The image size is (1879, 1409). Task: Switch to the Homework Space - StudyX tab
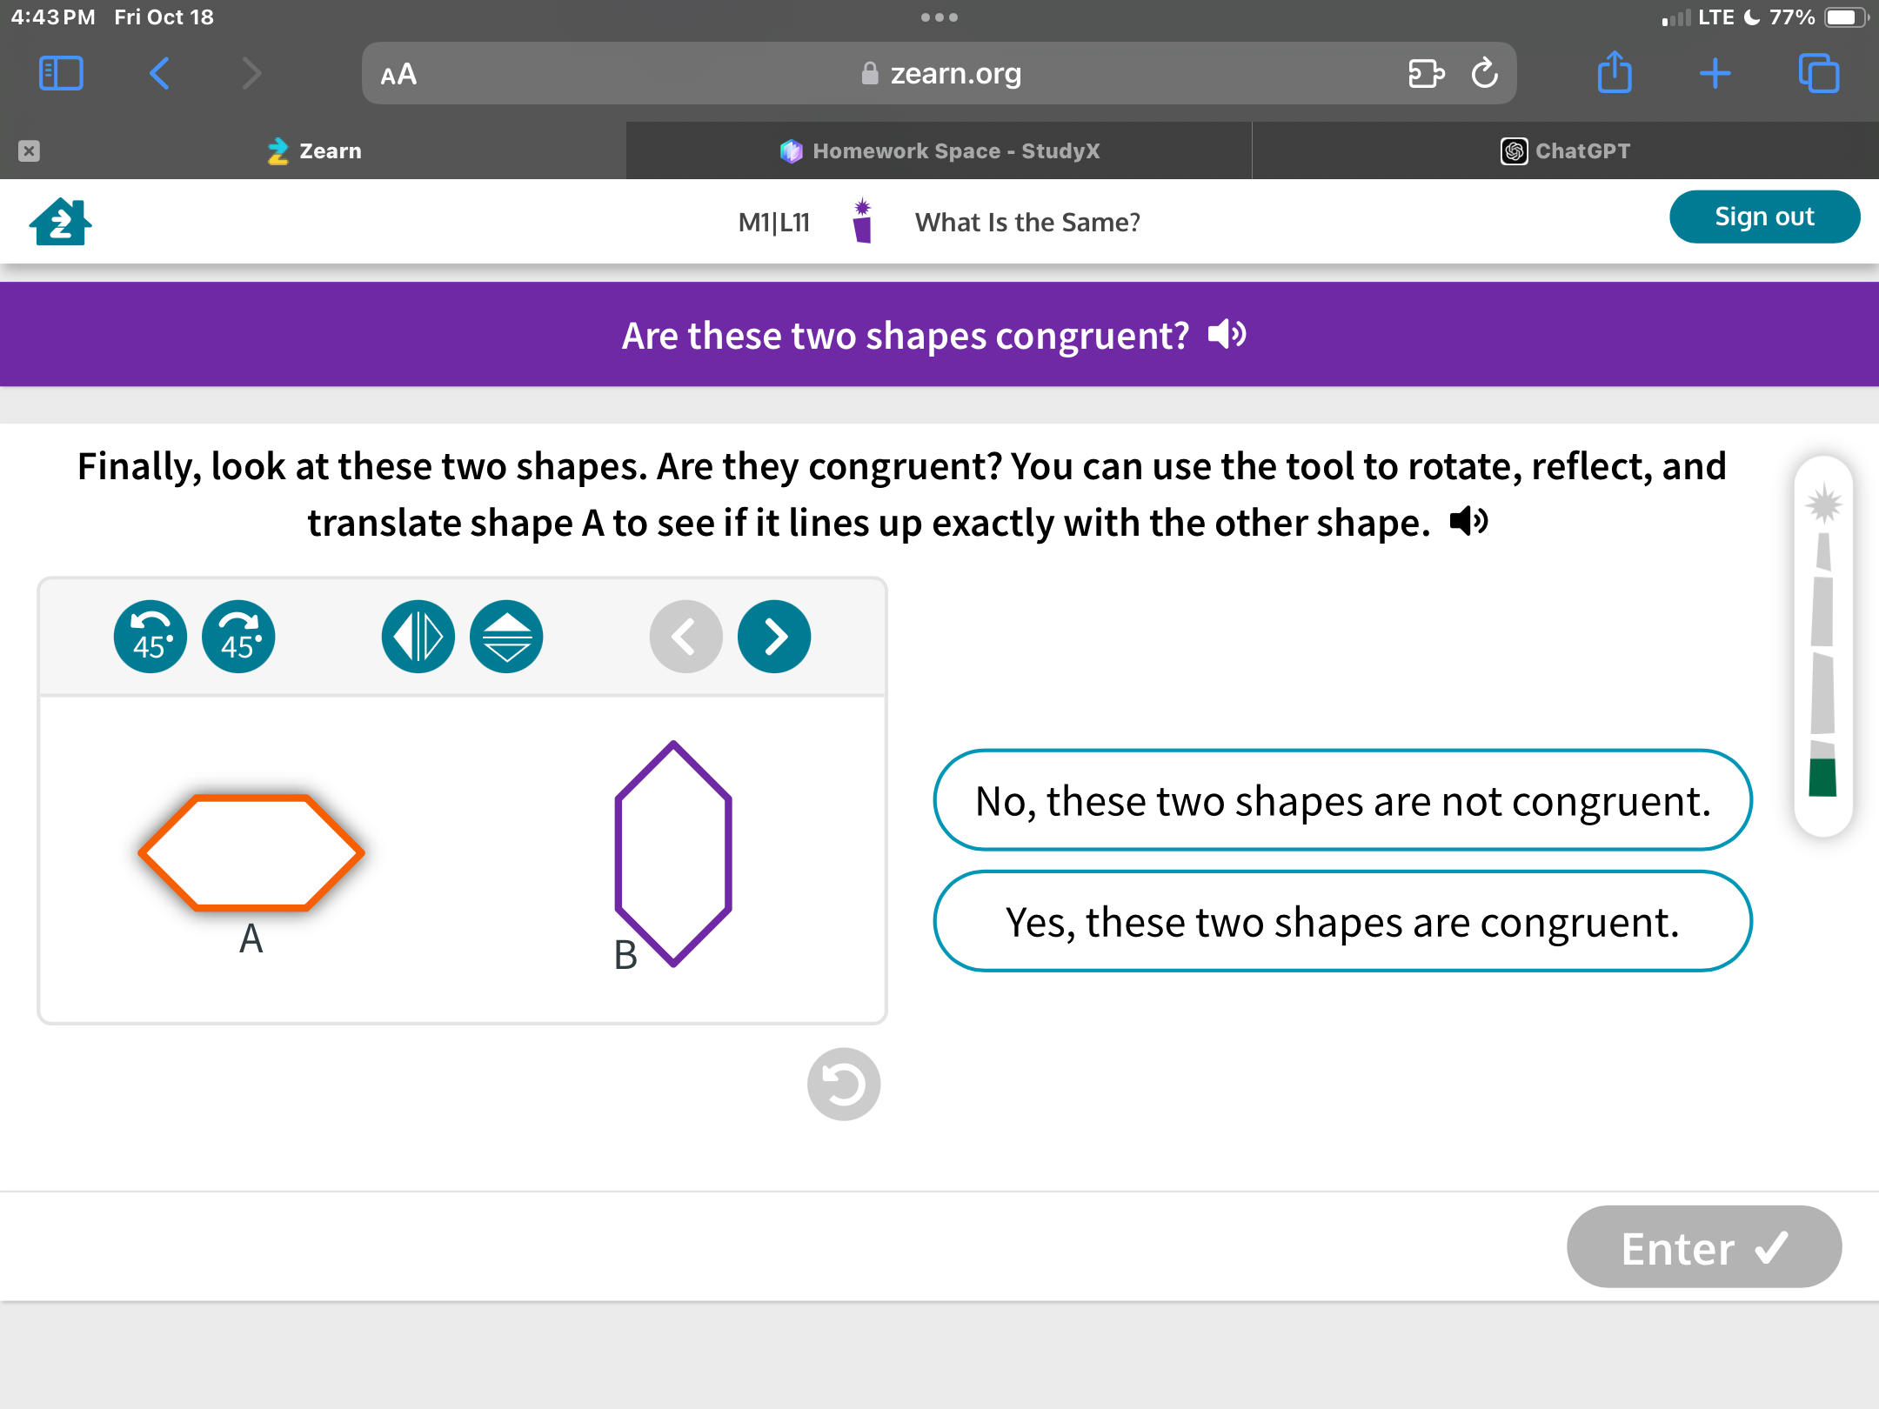point(940,150)
